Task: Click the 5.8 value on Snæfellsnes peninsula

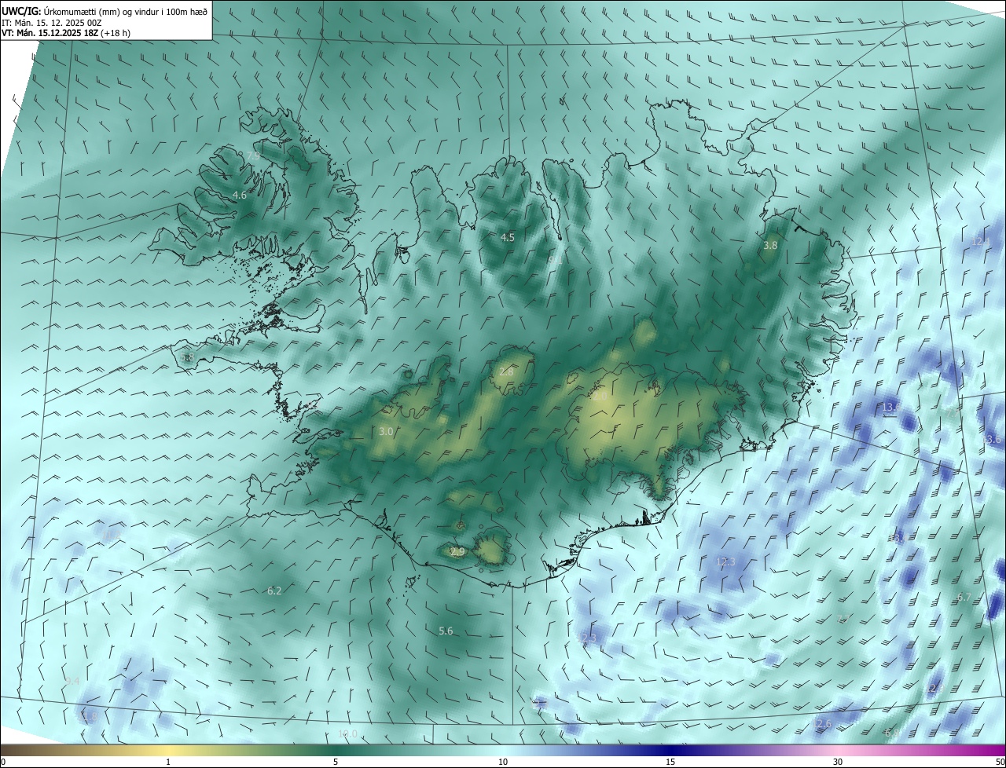Action: [187, 357]
